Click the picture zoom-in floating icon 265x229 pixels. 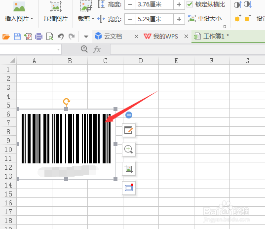coord(129,150)
